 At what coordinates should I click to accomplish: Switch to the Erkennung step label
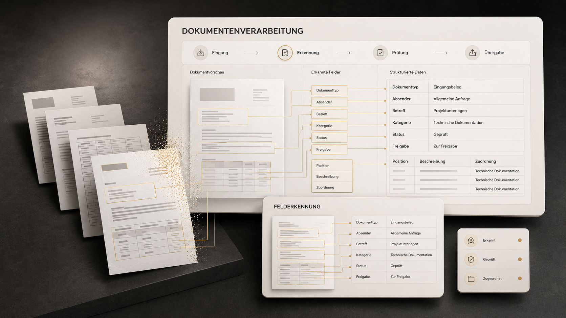tap(308, 53)
